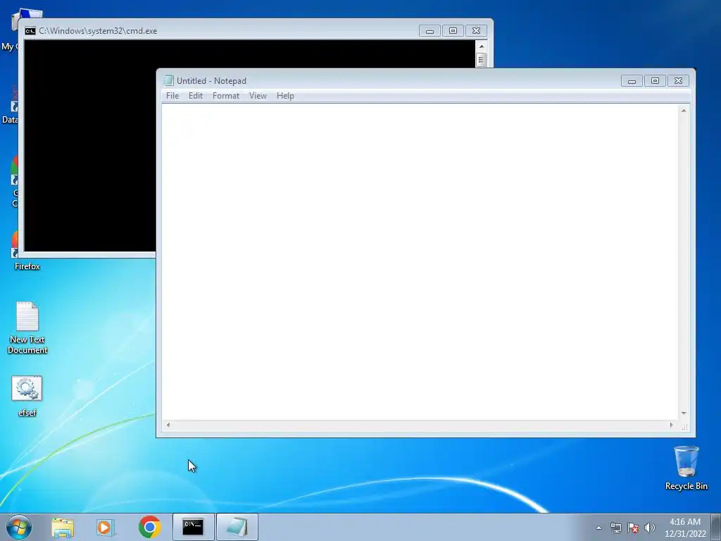Open Windows Explorer from the taskbar
The height and width of the screenshot is (541, 721).
click(x=63, y=527)
